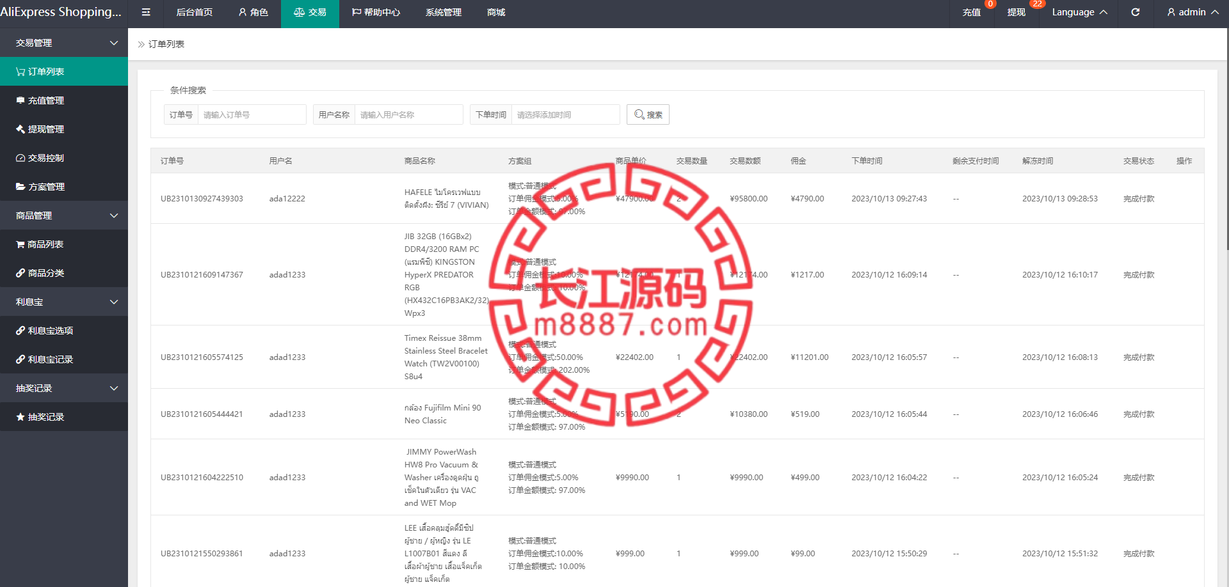Click the 充值 link in top bar
This screenshot has height=587, width=1229.
tap(972, 12)
